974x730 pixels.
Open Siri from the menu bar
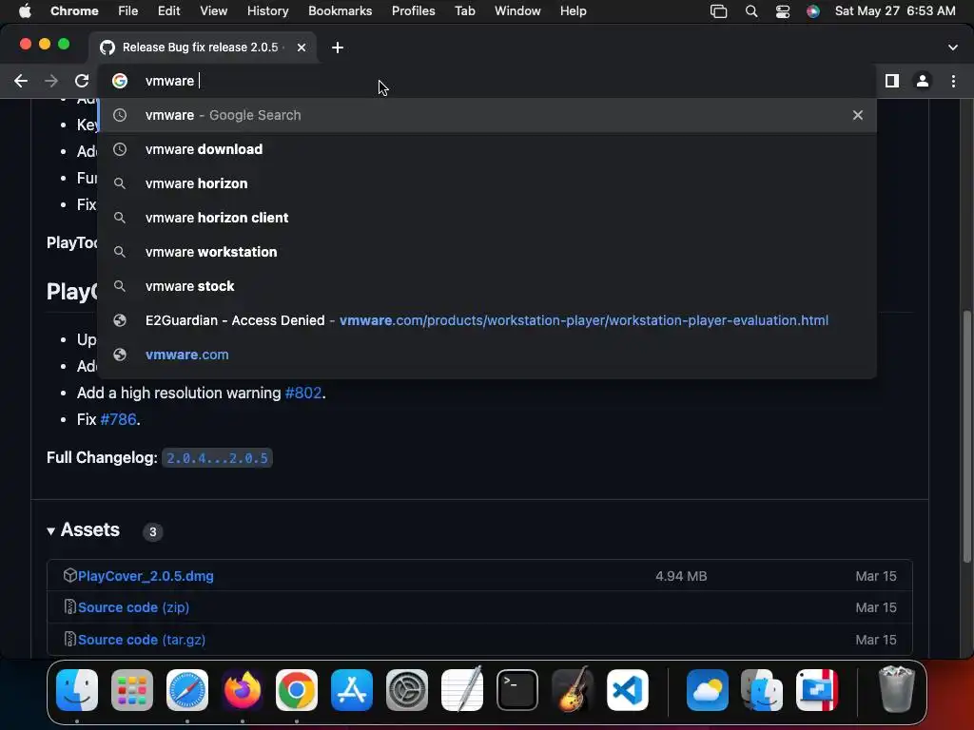coord(812,11)
